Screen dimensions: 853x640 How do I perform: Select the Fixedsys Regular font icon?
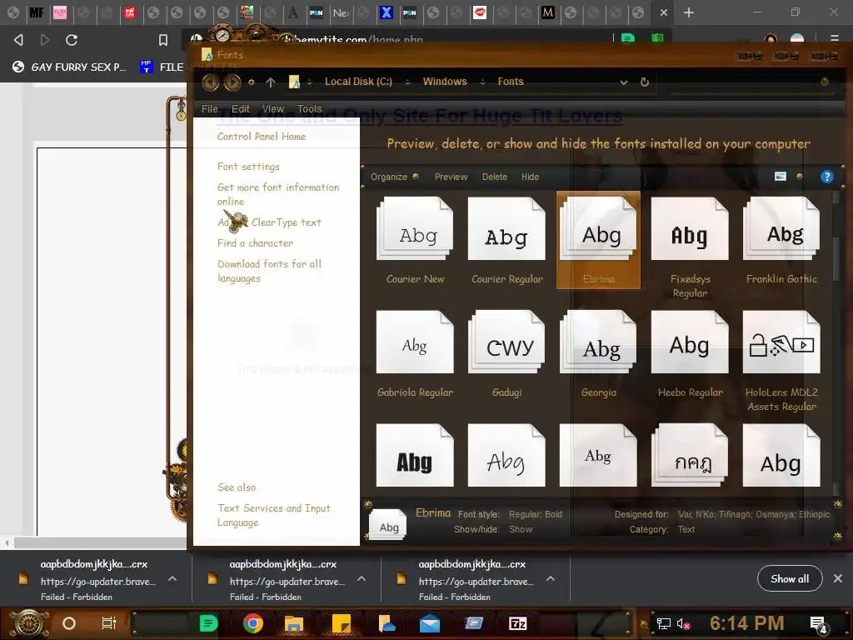click(689, 228)
